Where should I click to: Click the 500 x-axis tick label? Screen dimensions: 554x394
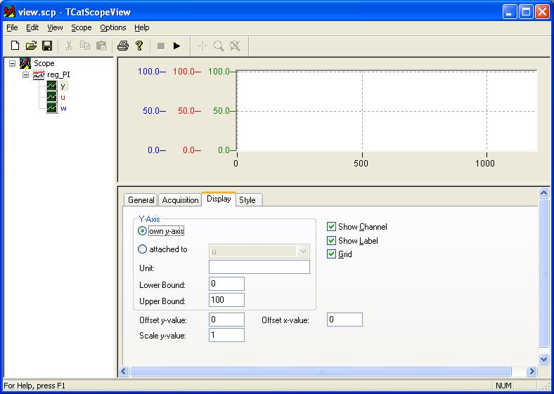pyautogui.click(x=361, y=164)
